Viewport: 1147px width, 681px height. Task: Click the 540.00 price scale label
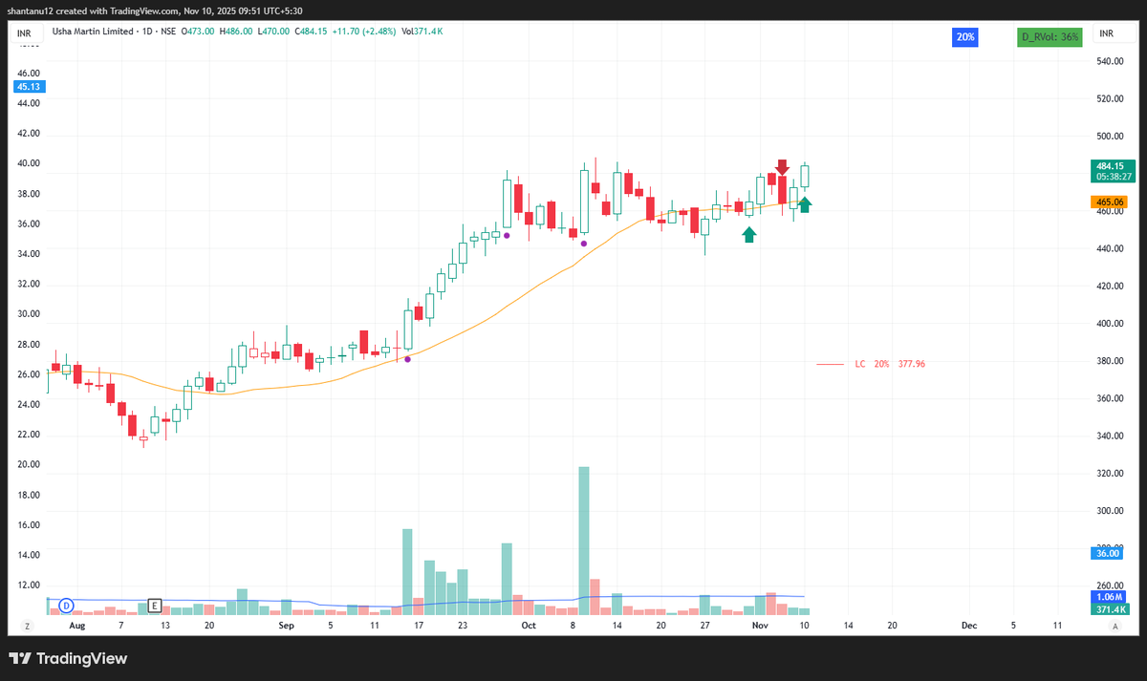[x=1110, y=61]
